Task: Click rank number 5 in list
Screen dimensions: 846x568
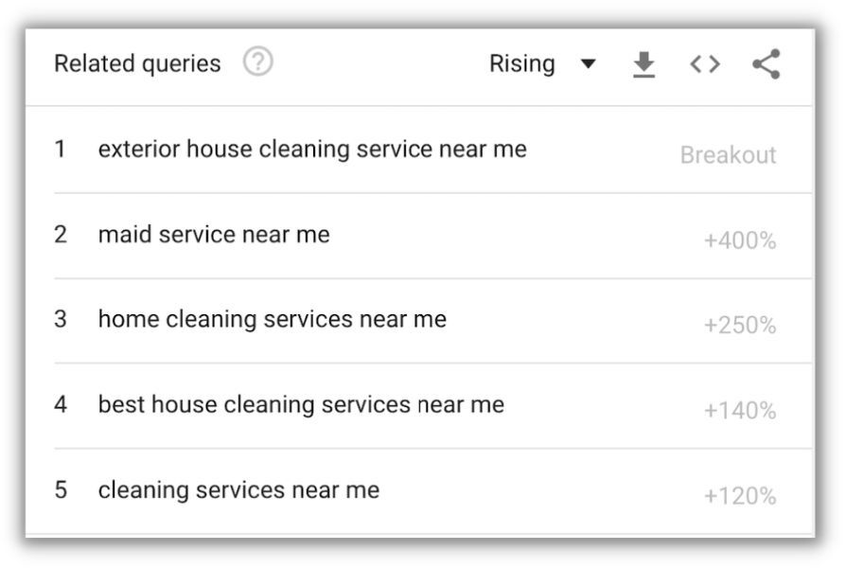Action: coord(61,490)
